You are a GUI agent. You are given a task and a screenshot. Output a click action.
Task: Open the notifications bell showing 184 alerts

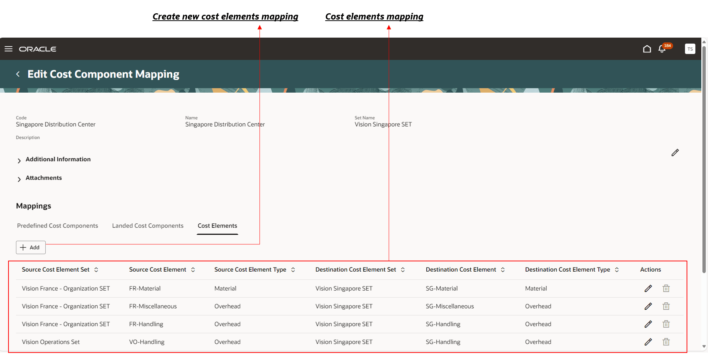(x=662, y=48)
